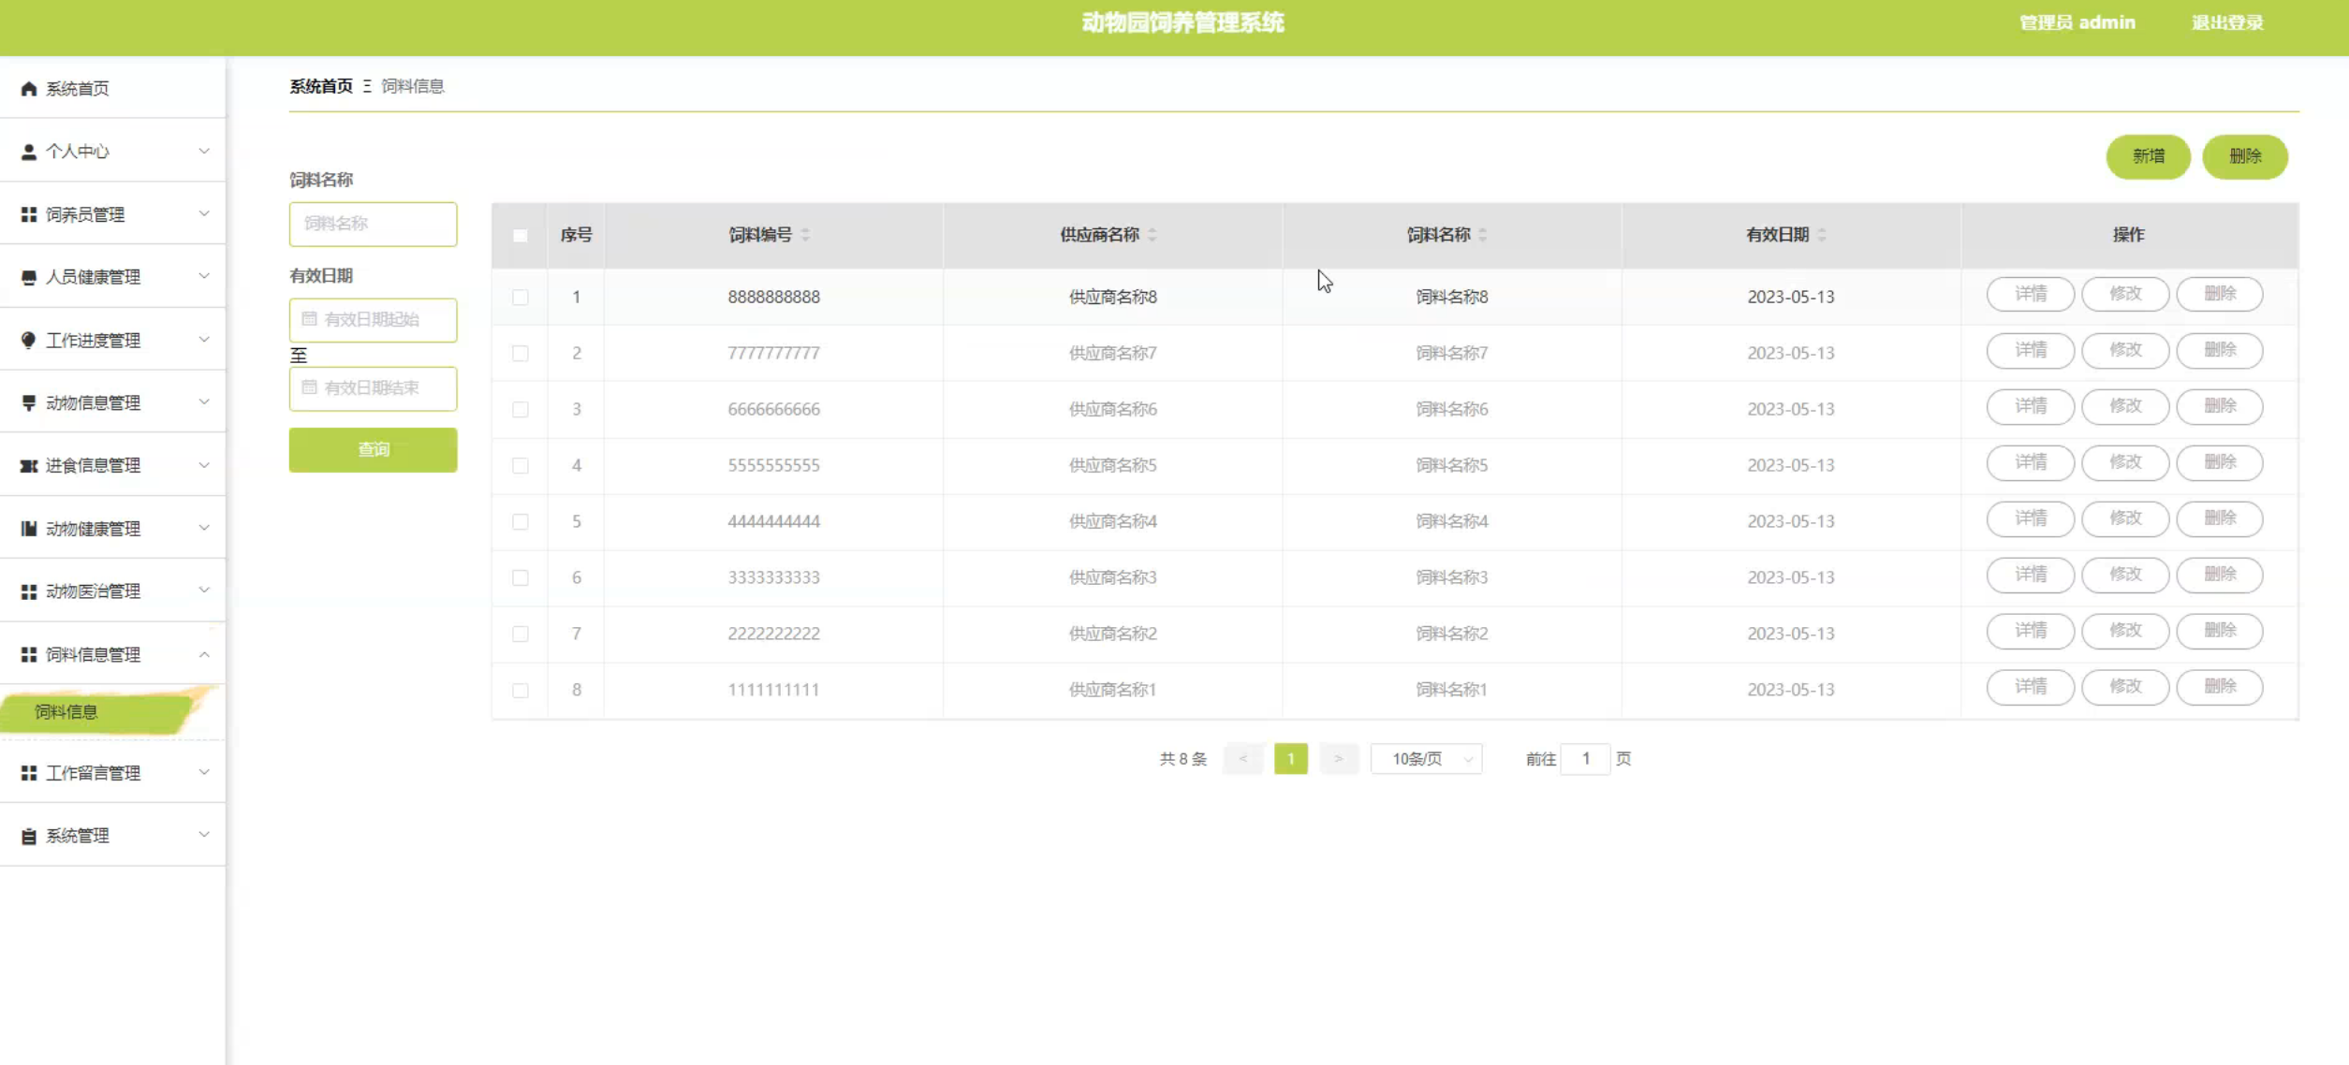
Task: Click the 退出登录 link
Action: coord(2227,22)
